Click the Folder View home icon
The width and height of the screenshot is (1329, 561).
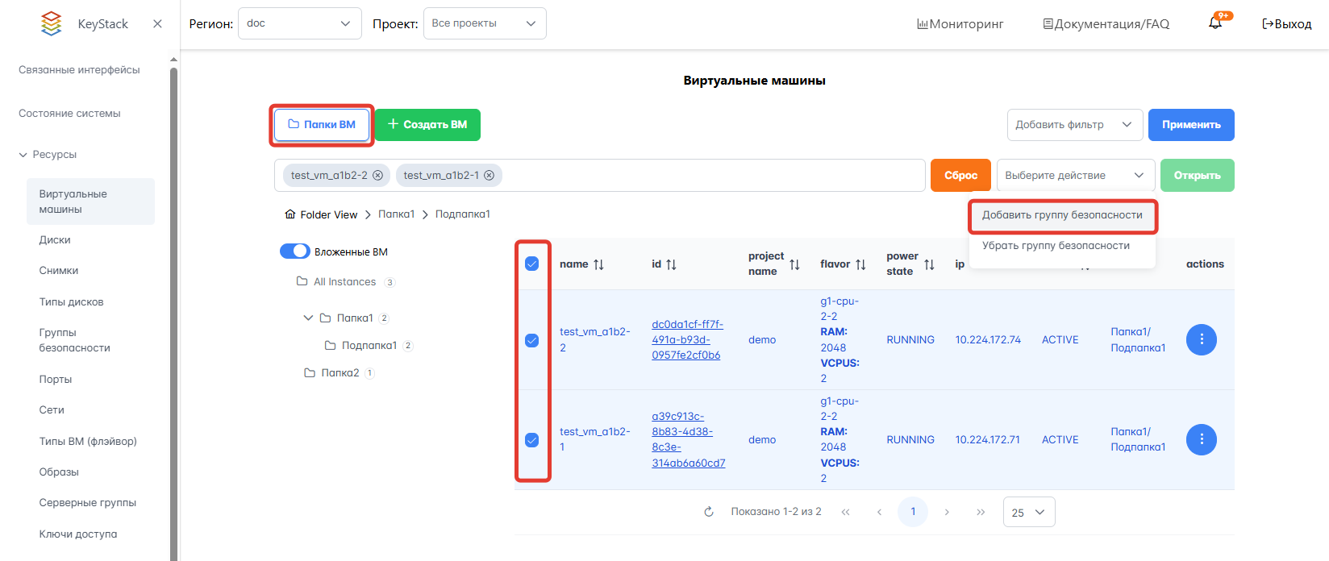click(290, 214)
